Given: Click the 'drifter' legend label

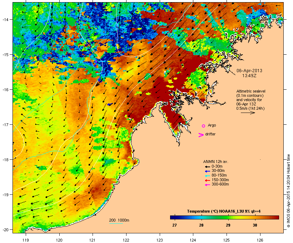Looking at the screenshot, I should coord(210,134).
